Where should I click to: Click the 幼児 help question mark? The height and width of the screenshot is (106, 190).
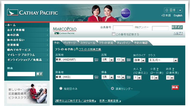173,69
